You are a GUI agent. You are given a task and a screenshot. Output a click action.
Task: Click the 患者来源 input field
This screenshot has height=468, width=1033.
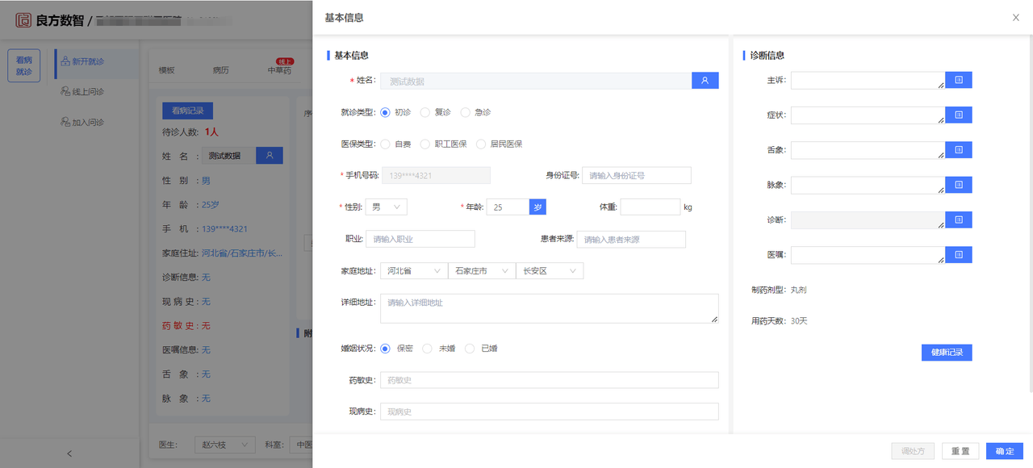631,239
